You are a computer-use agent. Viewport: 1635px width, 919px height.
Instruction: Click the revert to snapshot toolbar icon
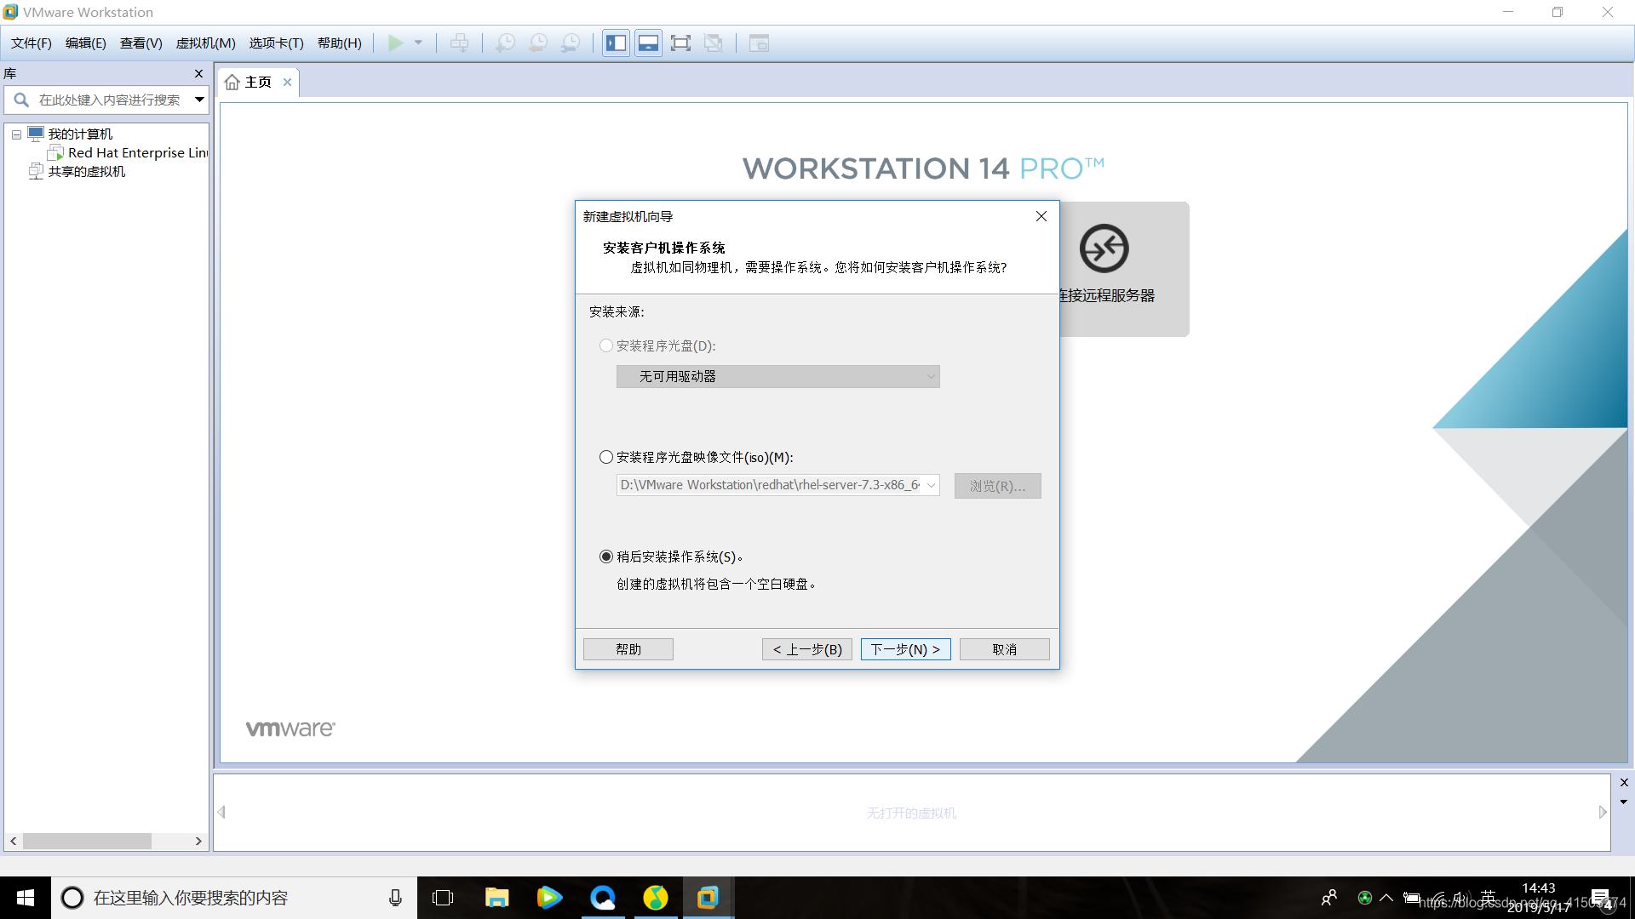[x=538, y=43]
